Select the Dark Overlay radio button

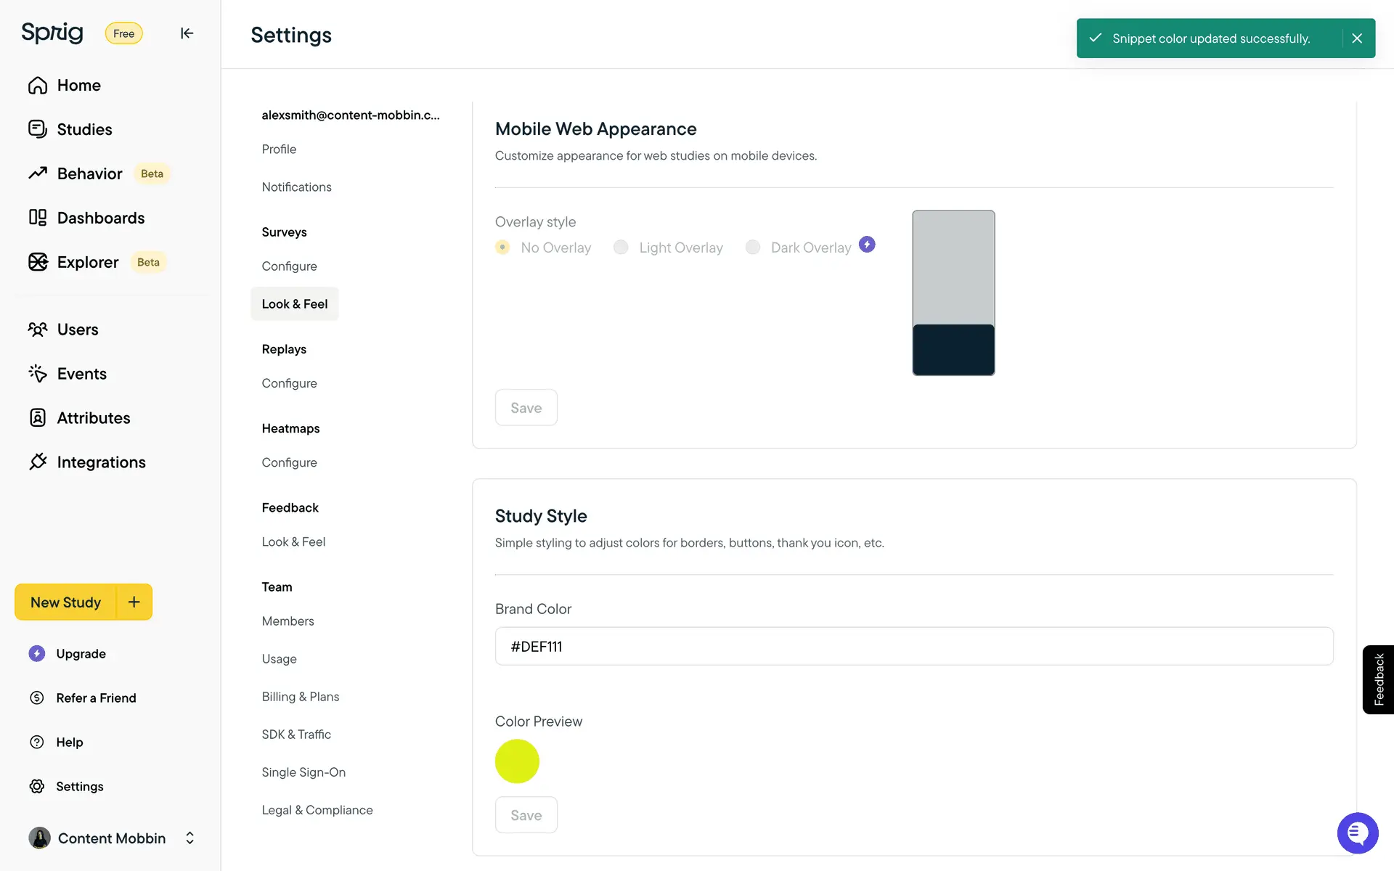click(x=753, y=248)
